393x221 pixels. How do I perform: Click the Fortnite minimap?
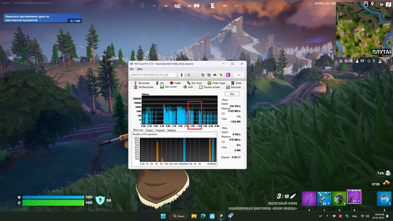point(364,29)
